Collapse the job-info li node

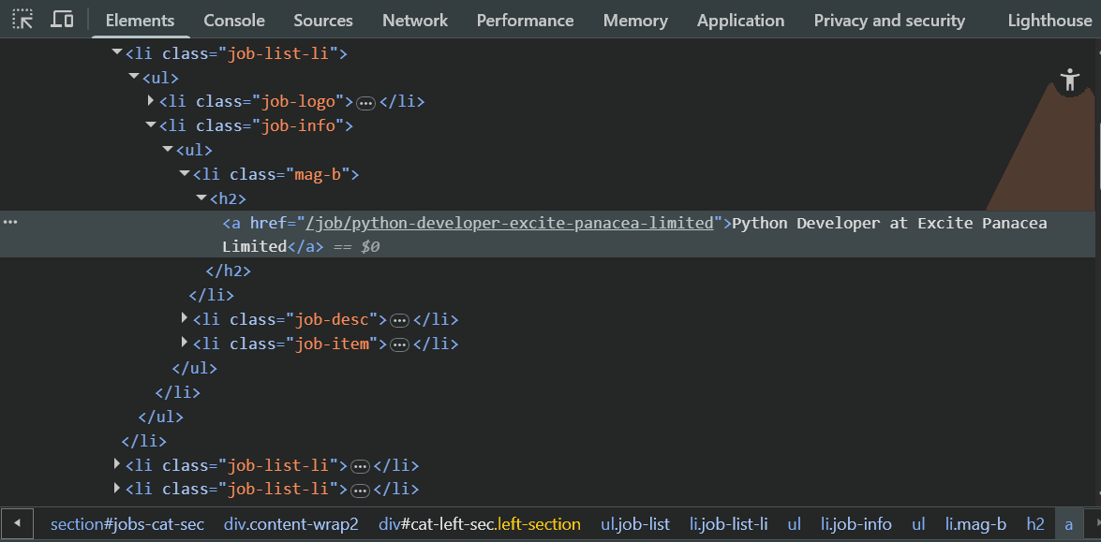pos(150,125)
